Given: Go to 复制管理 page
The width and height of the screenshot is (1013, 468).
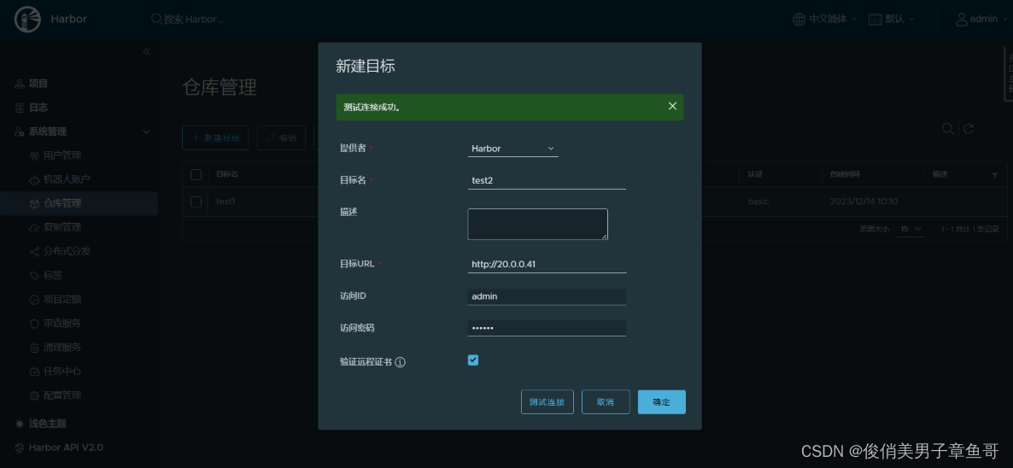Looking at the screenshot, I should [62, 227].
